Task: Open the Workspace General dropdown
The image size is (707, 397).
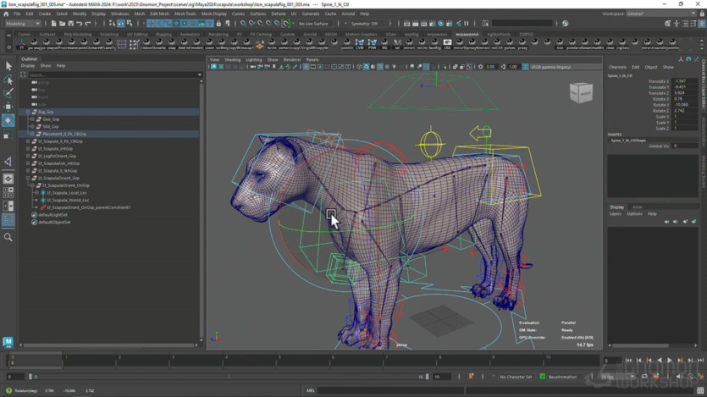Action: click(x=660, y=14)
